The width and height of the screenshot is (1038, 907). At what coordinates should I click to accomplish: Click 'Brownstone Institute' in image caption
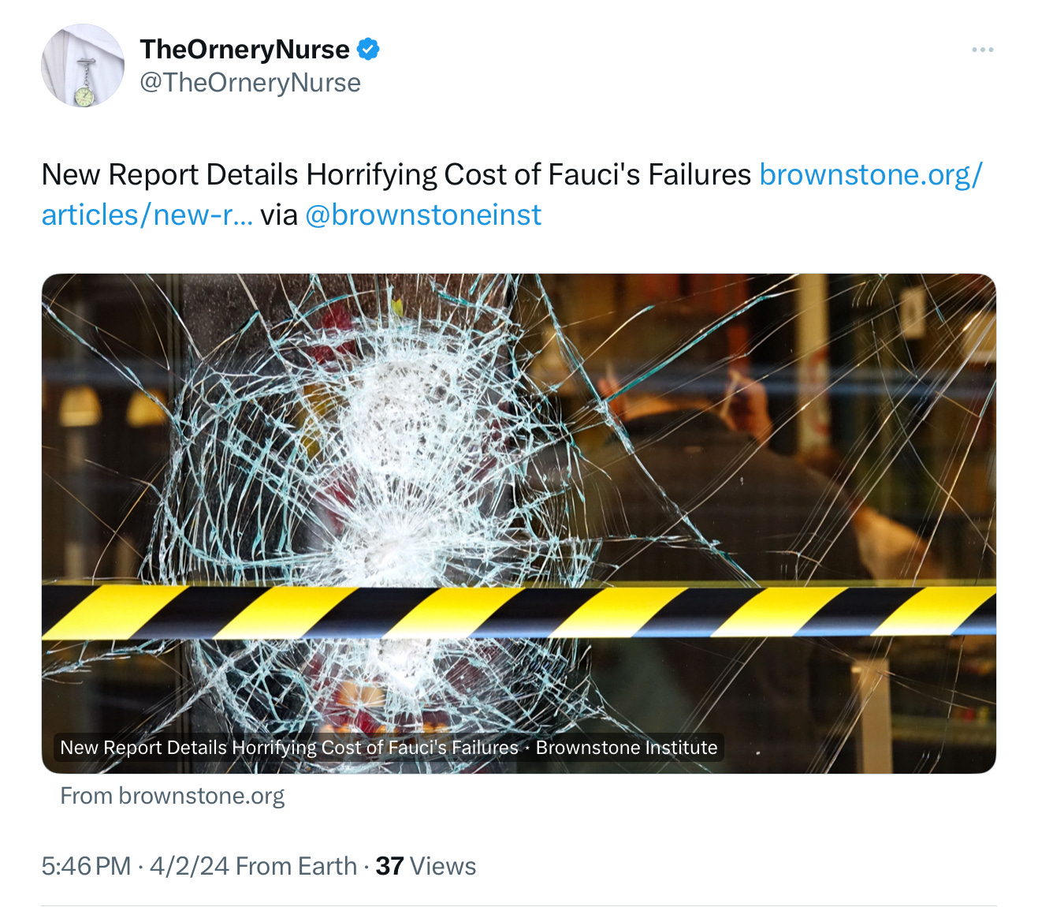pyautogui.click(x=627, y=747)
